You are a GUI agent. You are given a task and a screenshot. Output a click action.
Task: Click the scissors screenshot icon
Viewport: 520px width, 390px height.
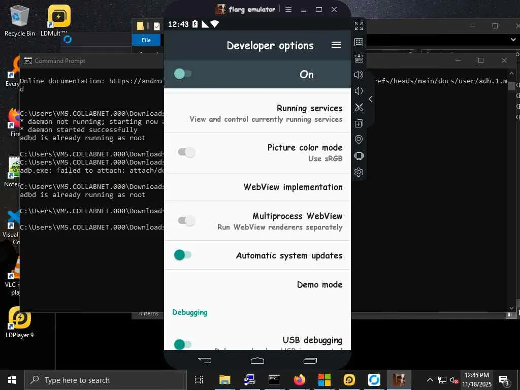(359, 107)
